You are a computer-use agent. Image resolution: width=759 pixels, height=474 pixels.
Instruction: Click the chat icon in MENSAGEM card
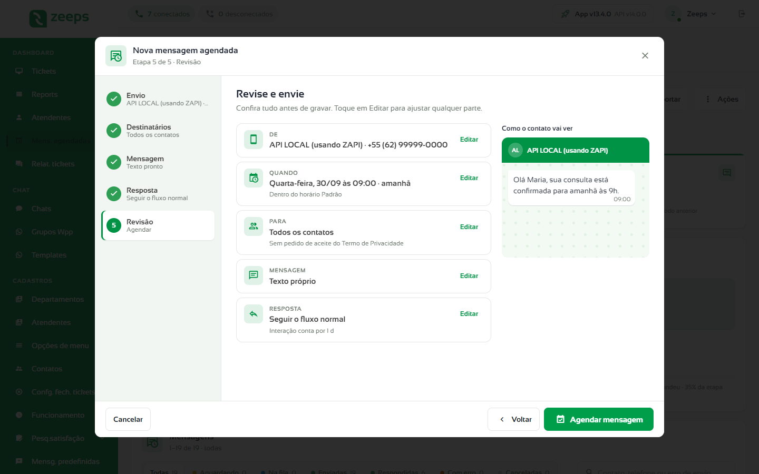click(x=254, y=275)
